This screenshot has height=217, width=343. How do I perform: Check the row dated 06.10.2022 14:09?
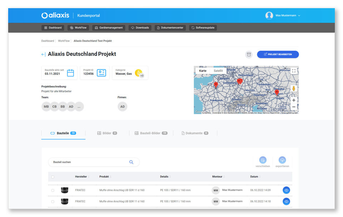53,190
